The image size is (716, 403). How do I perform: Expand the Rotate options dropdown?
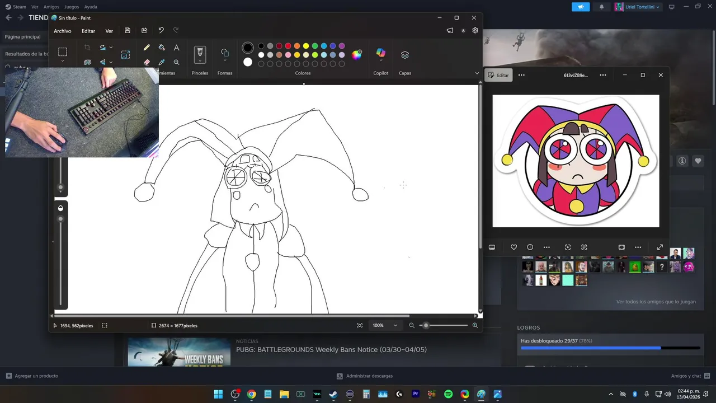(111, 48)
